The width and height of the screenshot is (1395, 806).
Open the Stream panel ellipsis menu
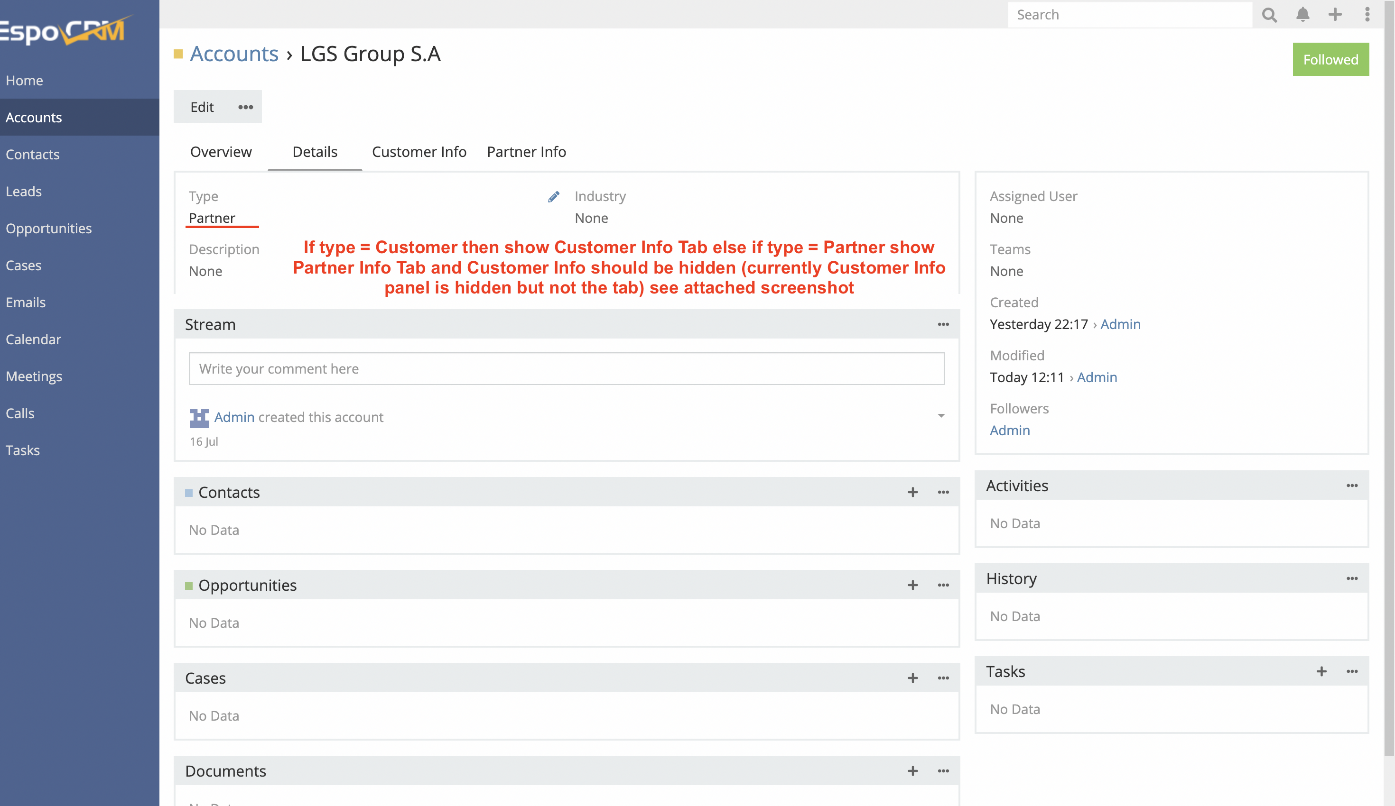[x=943, y=325]
